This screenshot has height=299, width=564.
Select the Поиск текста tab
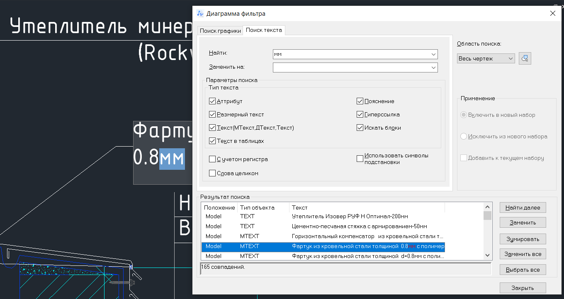click(x=264, y=30)
